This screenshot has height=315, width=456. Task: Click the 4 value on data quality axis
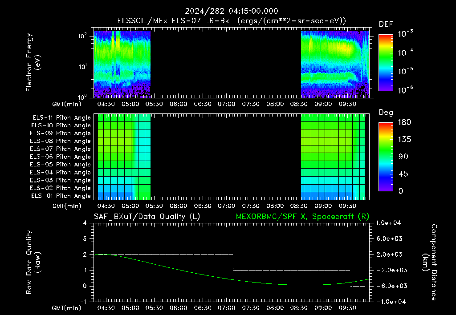[x=85, y=223]
